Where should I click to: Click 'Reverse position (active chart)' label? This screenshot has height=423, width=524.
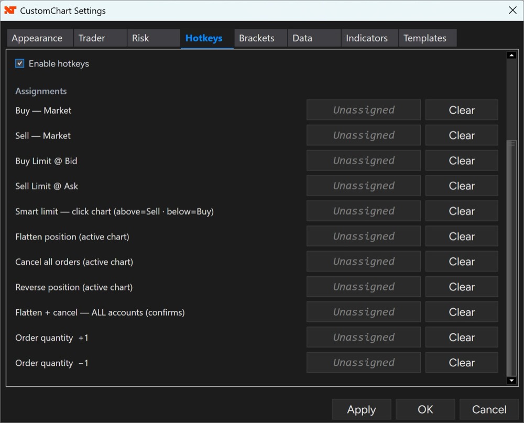74,287
